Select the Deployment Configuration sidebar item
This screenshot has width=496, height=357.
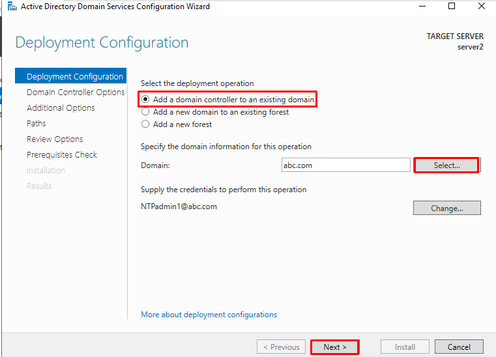70,76
